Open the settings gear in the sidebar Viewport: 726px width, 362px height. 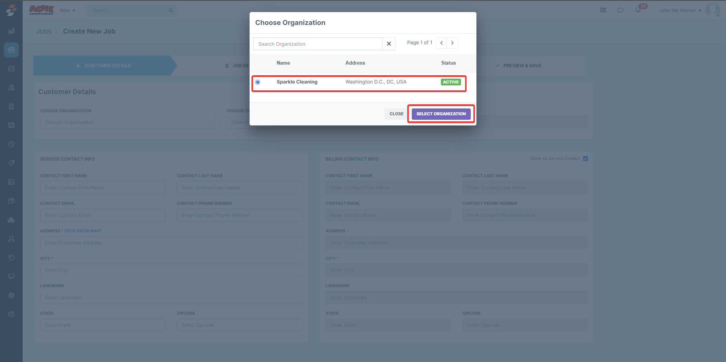[x=11, y=295]
